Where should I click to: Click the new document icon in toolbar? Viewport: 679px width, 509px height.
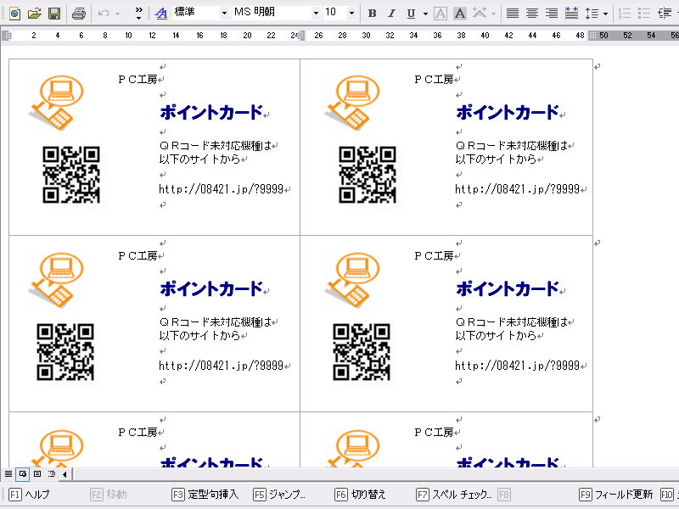click(14, 14)
